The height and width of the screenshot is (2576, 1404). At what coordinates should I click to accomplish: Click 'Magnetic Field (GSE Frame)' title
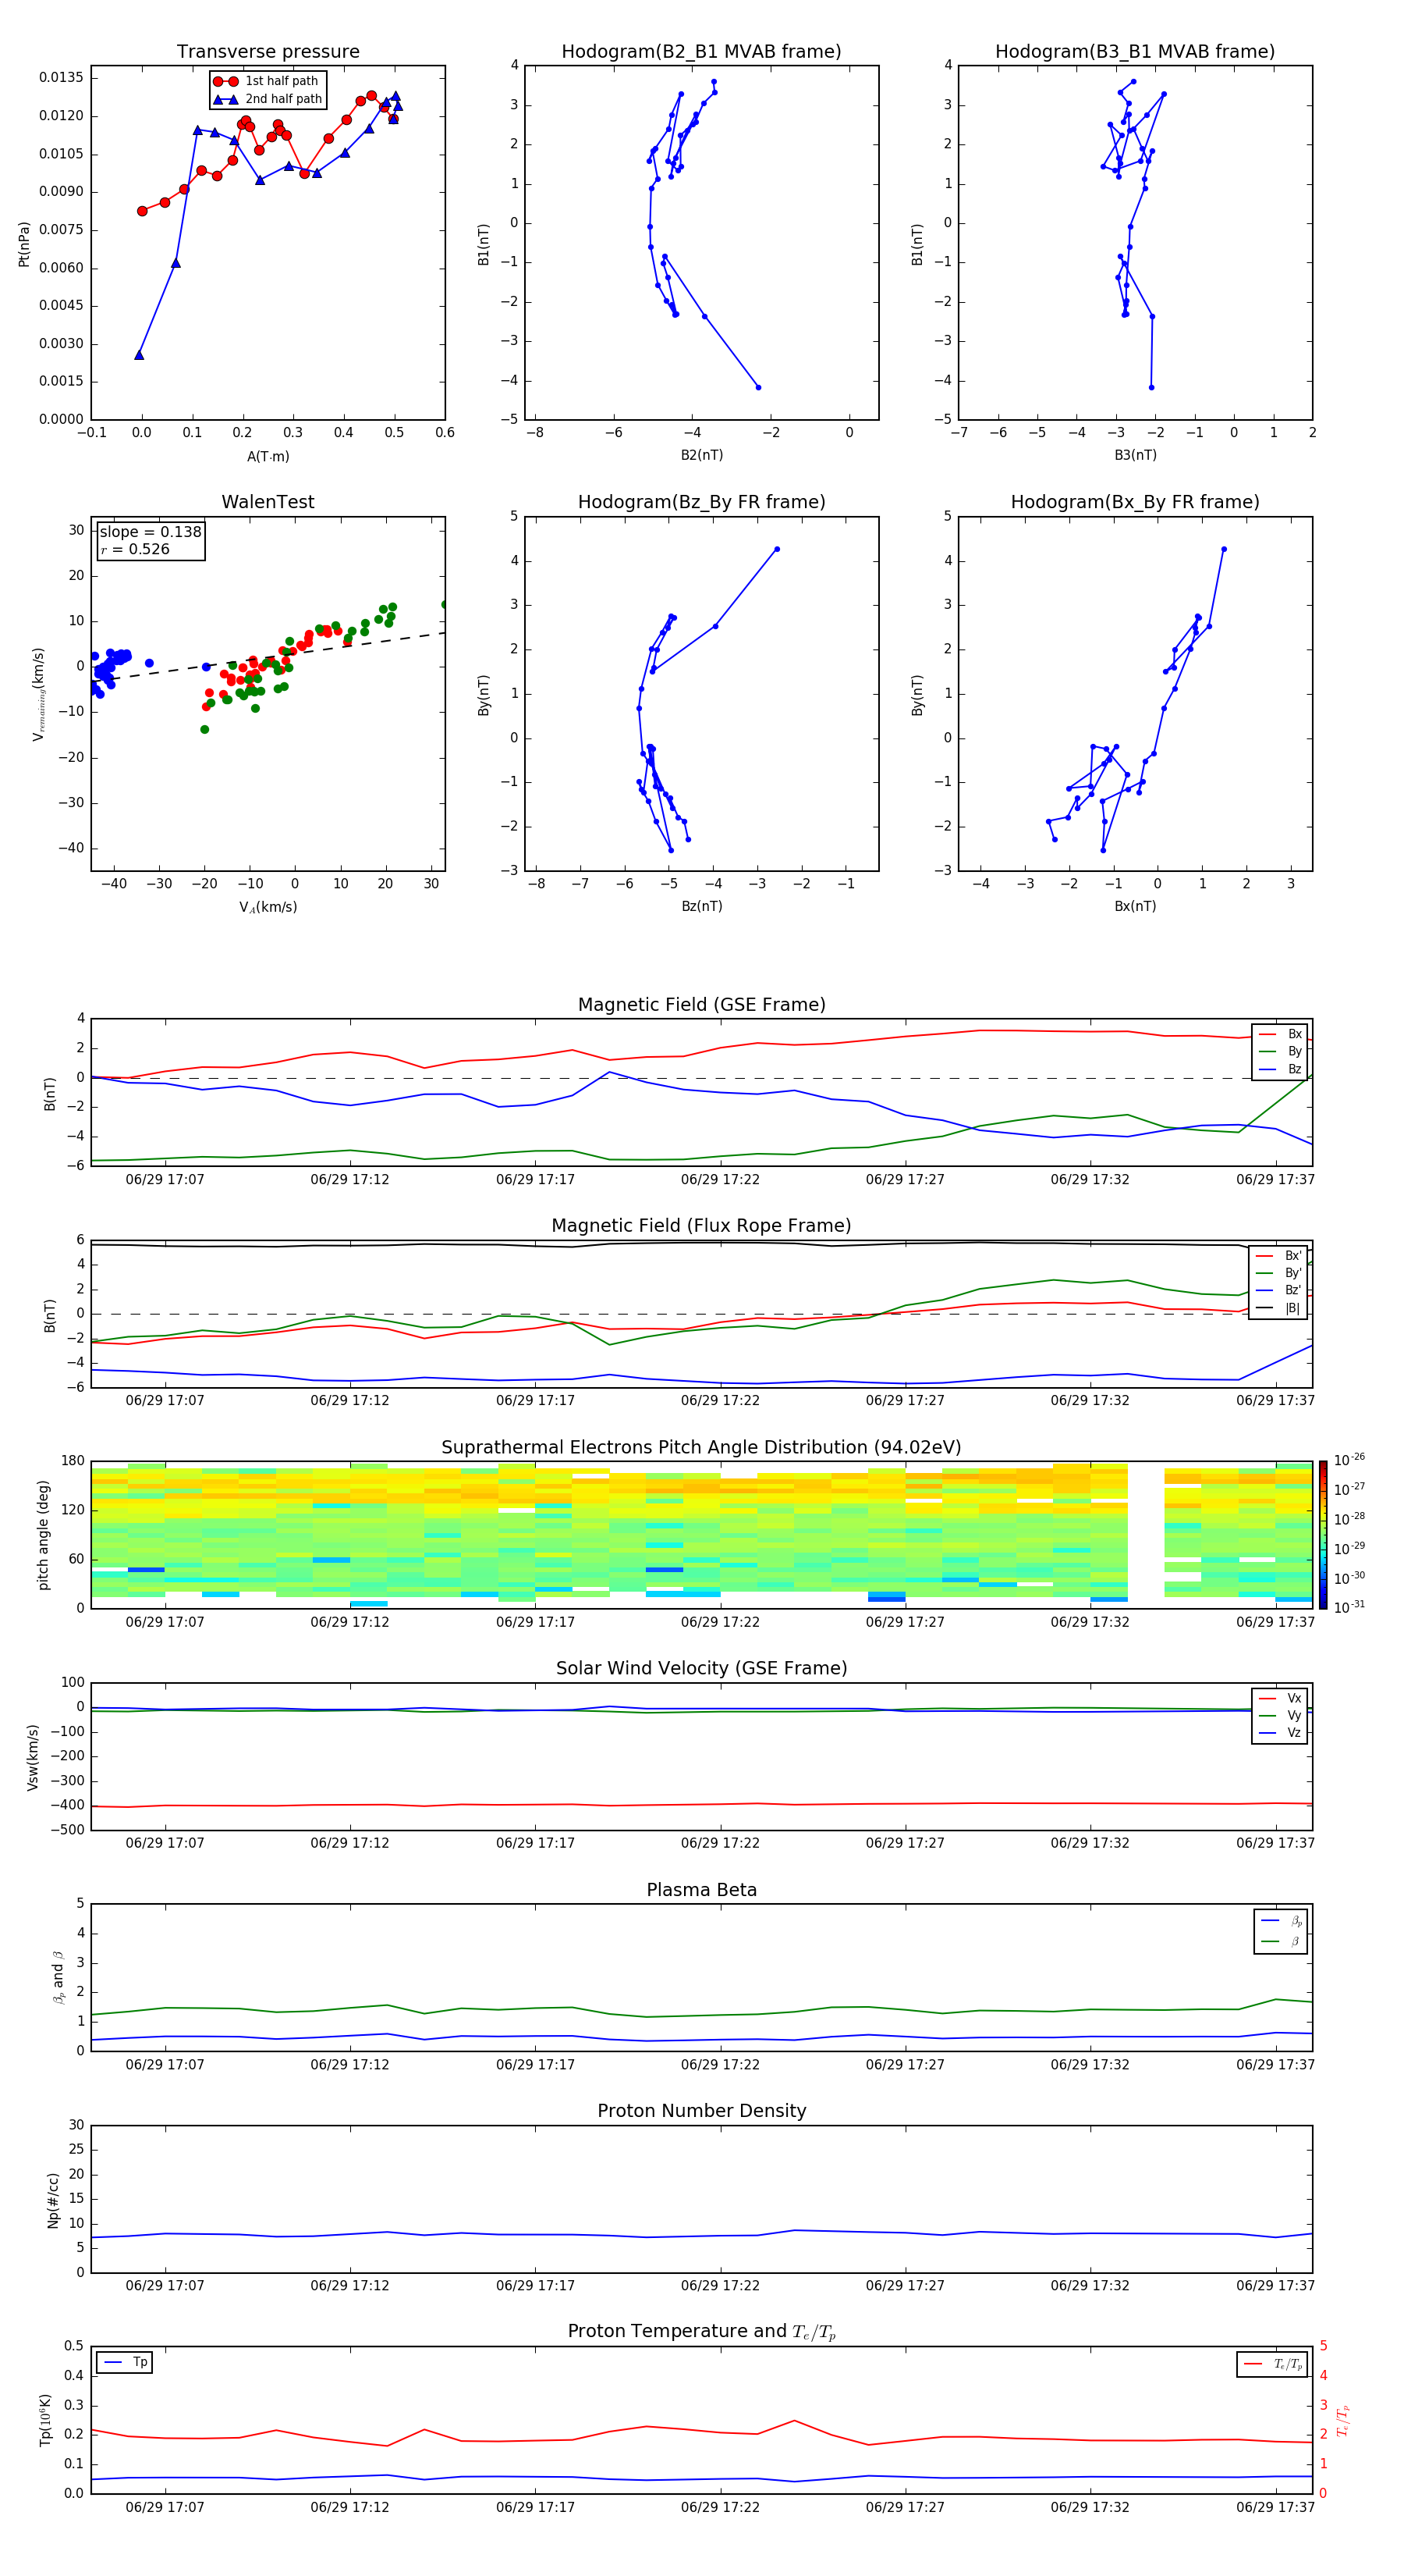pos(701,1005)
